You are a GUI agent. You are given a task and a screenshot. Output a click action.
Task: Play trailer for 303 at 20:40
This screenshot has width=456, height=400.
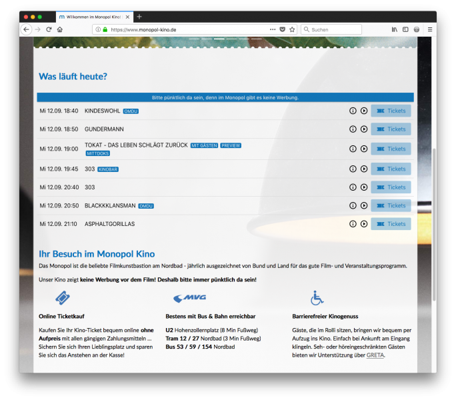(364, 187)
